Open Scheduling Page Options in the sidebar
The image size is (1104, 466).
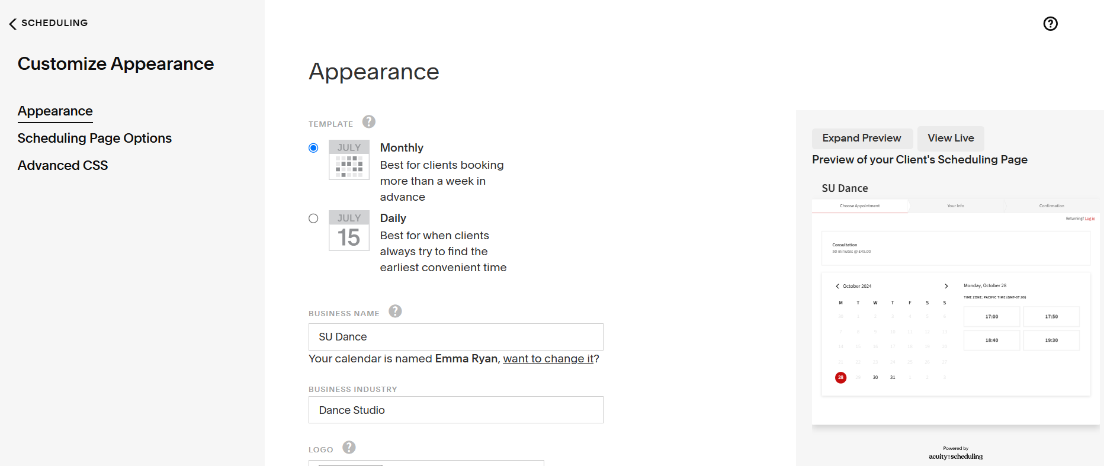[95, 138]
